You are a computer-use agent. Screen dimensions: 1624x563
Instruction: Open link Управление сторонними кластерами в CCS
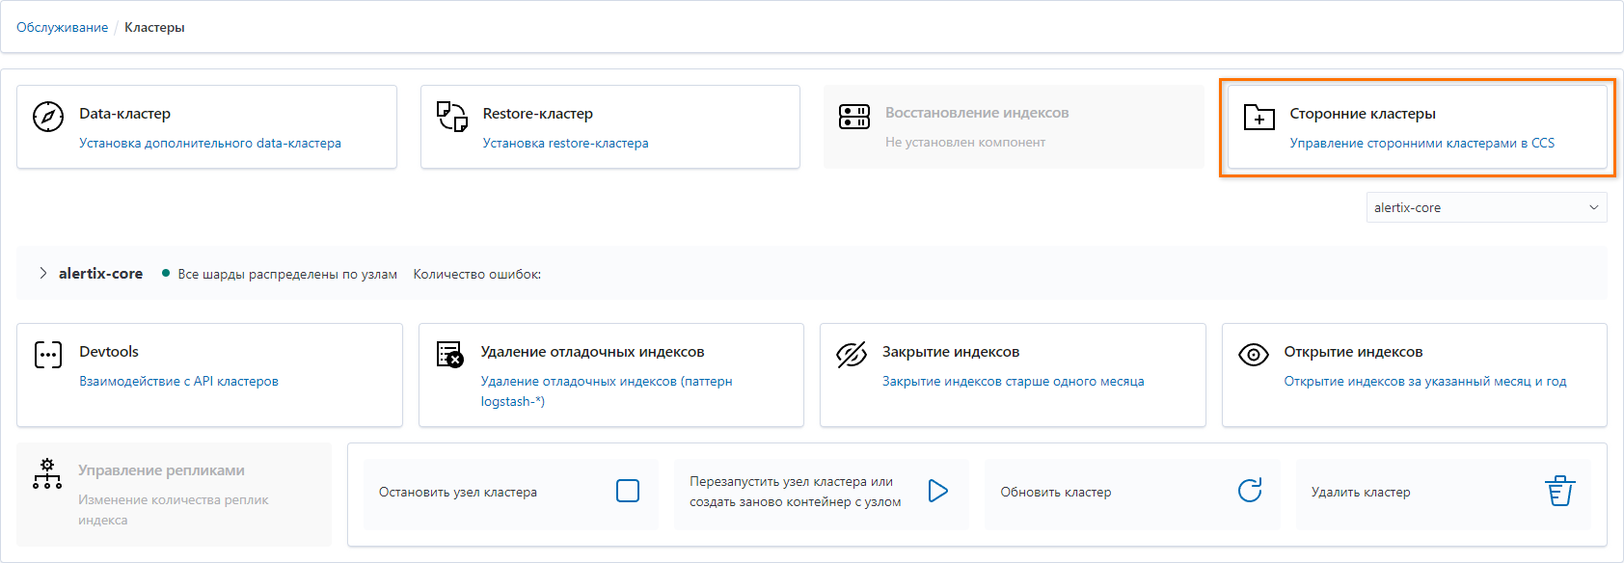tap(1422, 143)
